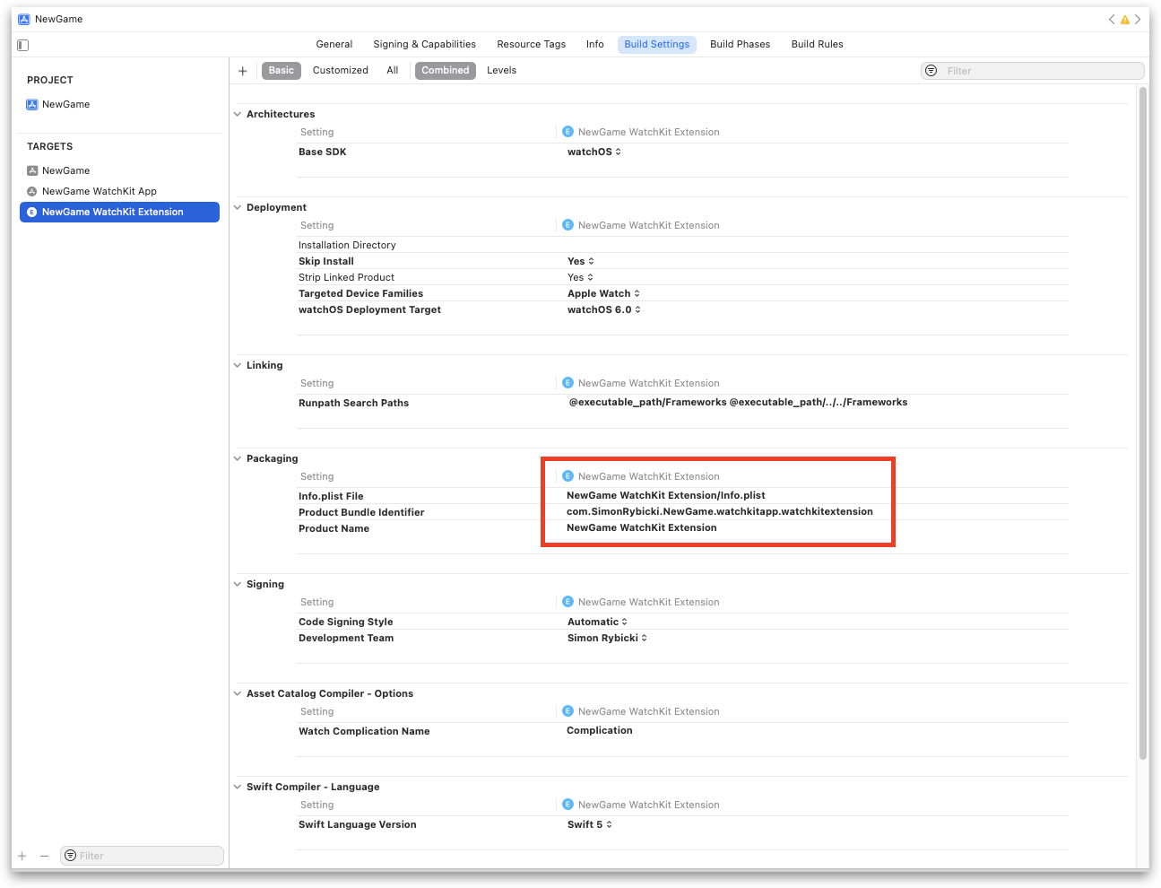
Task: Click extension icon in Architectures header
Action: 568,132
